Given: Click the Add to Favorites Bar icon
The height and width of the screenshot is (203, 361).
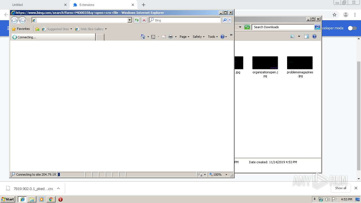Looking at the screenshot, I should tap(37, 29).
